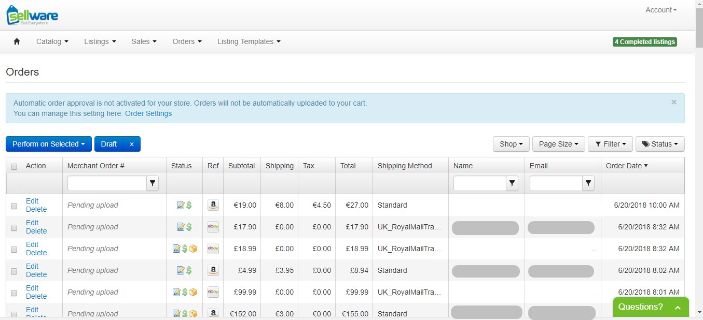Open the Account dropdown
Viewport: 703px width, 320px height.
point(661,10)
